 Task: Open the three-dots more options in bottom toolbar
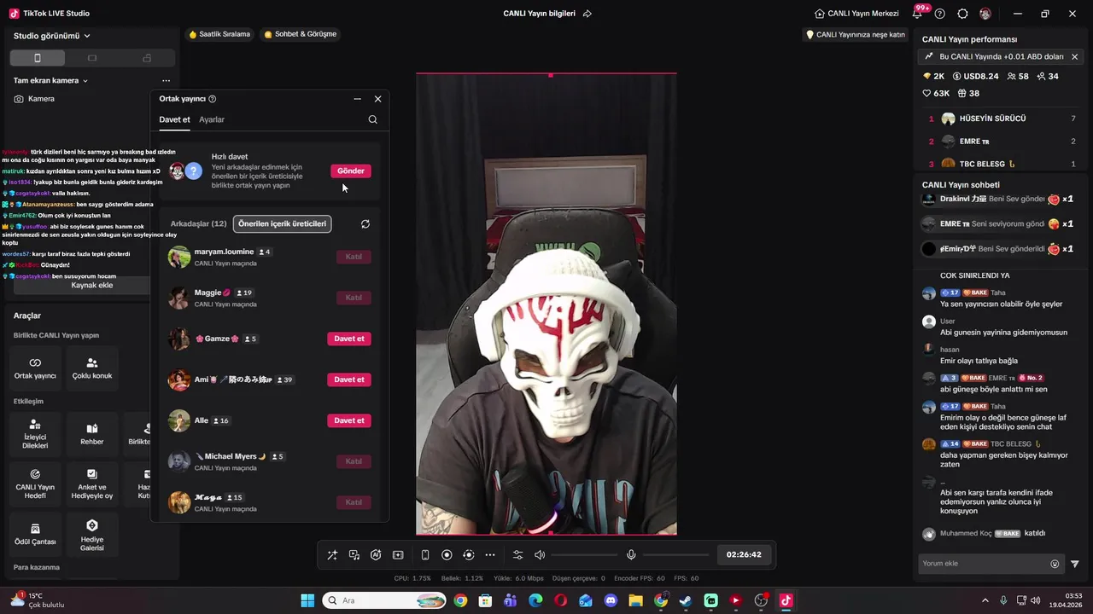(490, 555)
